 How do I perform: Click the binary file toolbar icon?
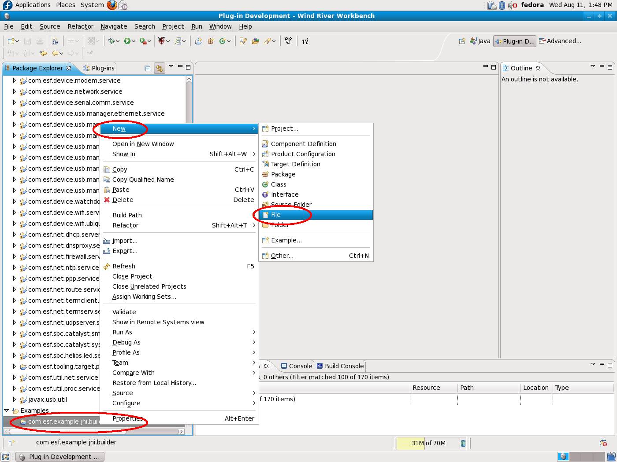[55, 41]
